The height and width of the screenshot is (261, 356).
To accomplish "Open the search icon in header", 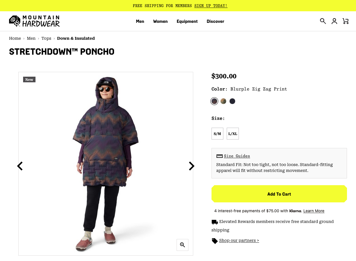I will (x=323, y=21).
